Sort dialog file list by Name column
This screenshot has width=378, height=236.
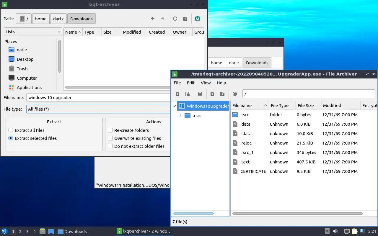click(73, 32)
